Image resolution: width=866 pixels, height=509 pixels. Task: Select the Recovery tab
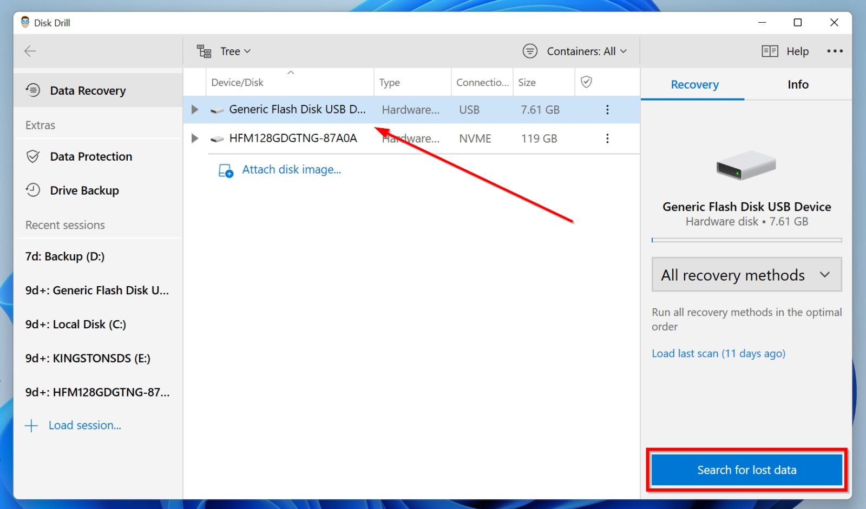pyautogui.click(x=694, y=84)
